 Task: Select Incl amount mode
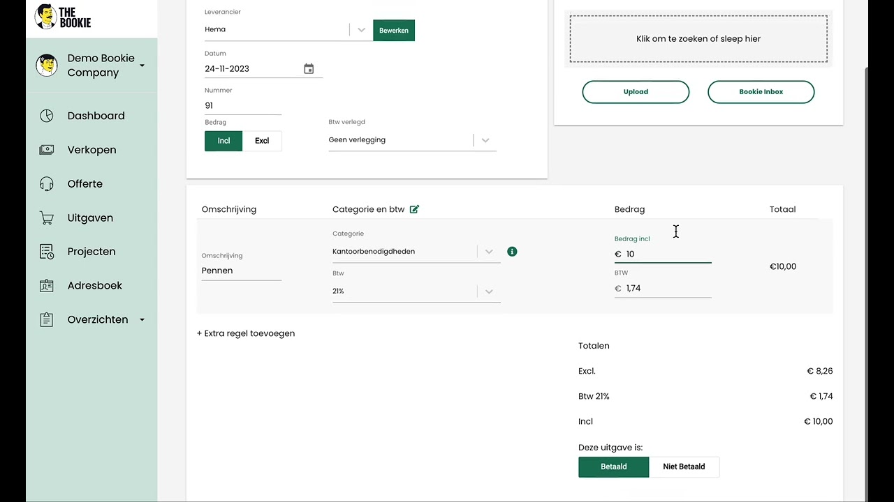(x=223, y=141)
